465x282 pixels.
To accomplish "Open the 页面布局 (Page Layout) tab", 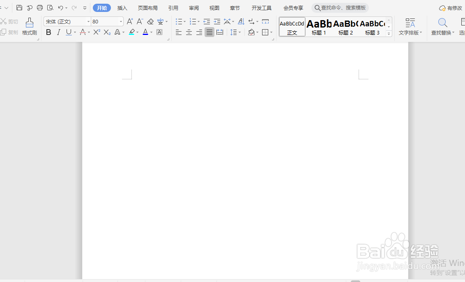I will 148,8.
